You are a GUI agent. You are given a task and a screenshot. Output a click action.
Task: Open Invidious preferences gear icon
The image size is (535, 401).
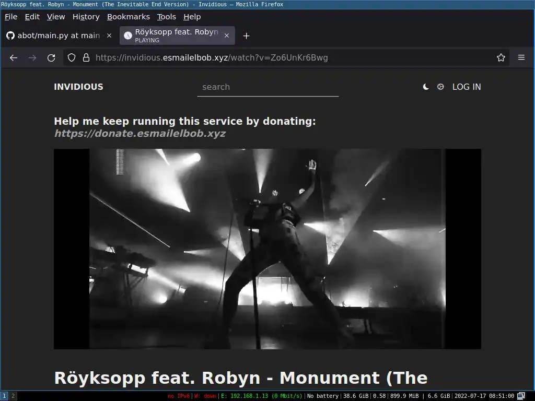pos(440,87)
